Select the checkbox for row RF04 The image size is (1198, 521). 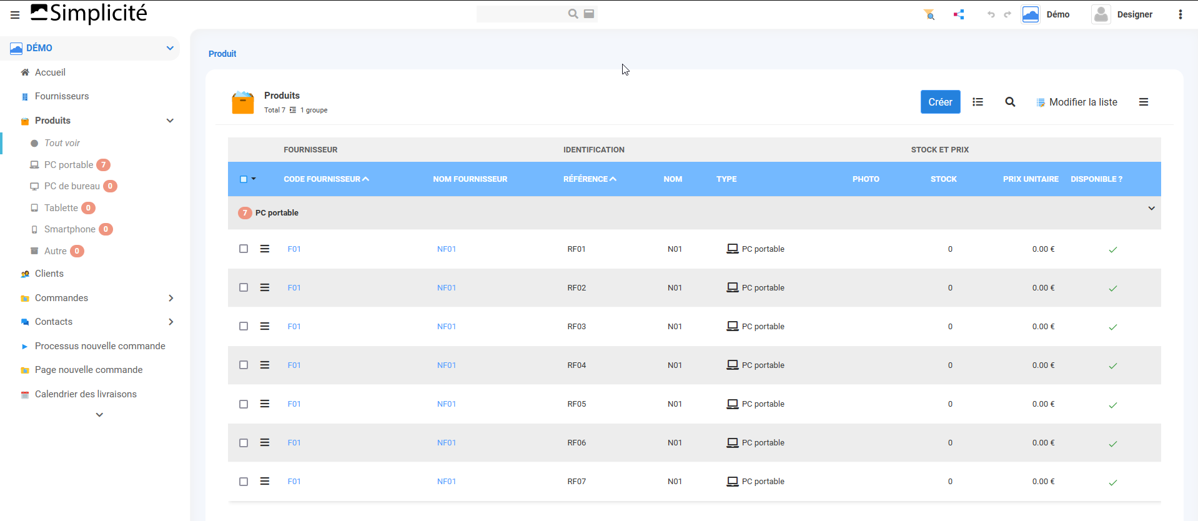coord(244,365)
